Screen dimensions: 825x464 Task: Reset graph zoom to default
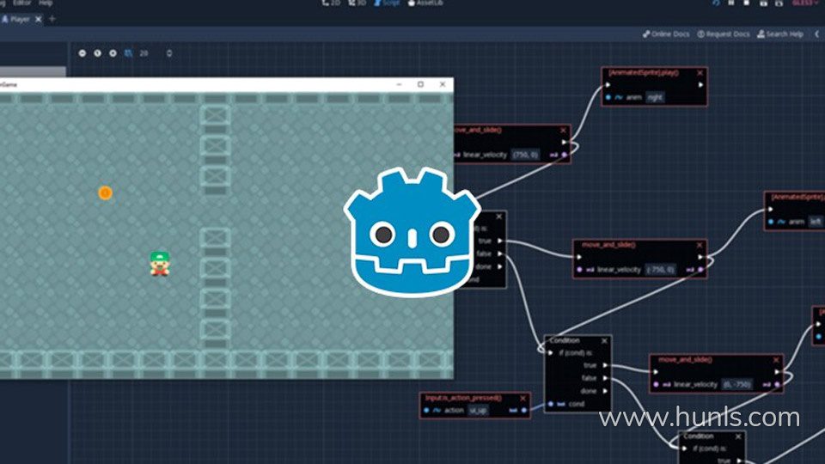[x=97, y=53]
